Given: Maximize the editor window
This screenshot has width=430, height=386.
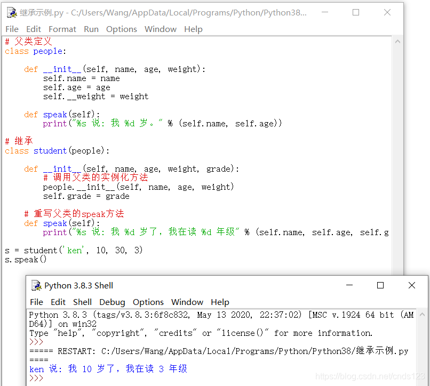Looking at the screenshot, I should (356, 12).
